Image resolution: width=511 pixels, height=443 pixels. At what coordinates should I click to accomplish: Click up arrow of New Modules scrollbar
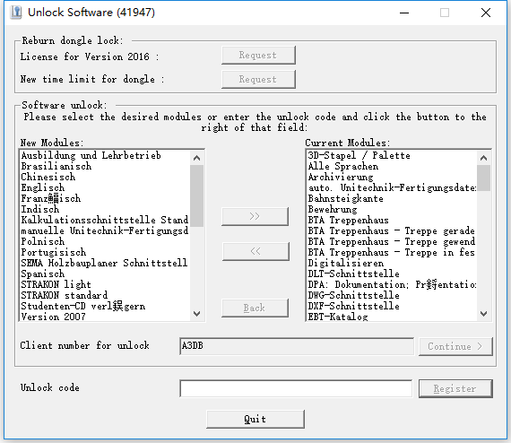click(x=196, y=158)
